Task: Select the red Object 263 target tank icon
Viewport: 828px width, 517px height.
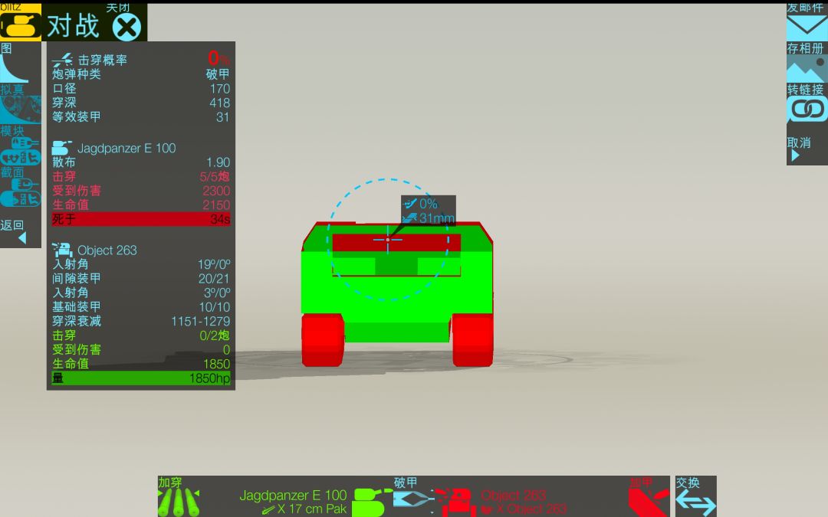Action: point(455,502)
